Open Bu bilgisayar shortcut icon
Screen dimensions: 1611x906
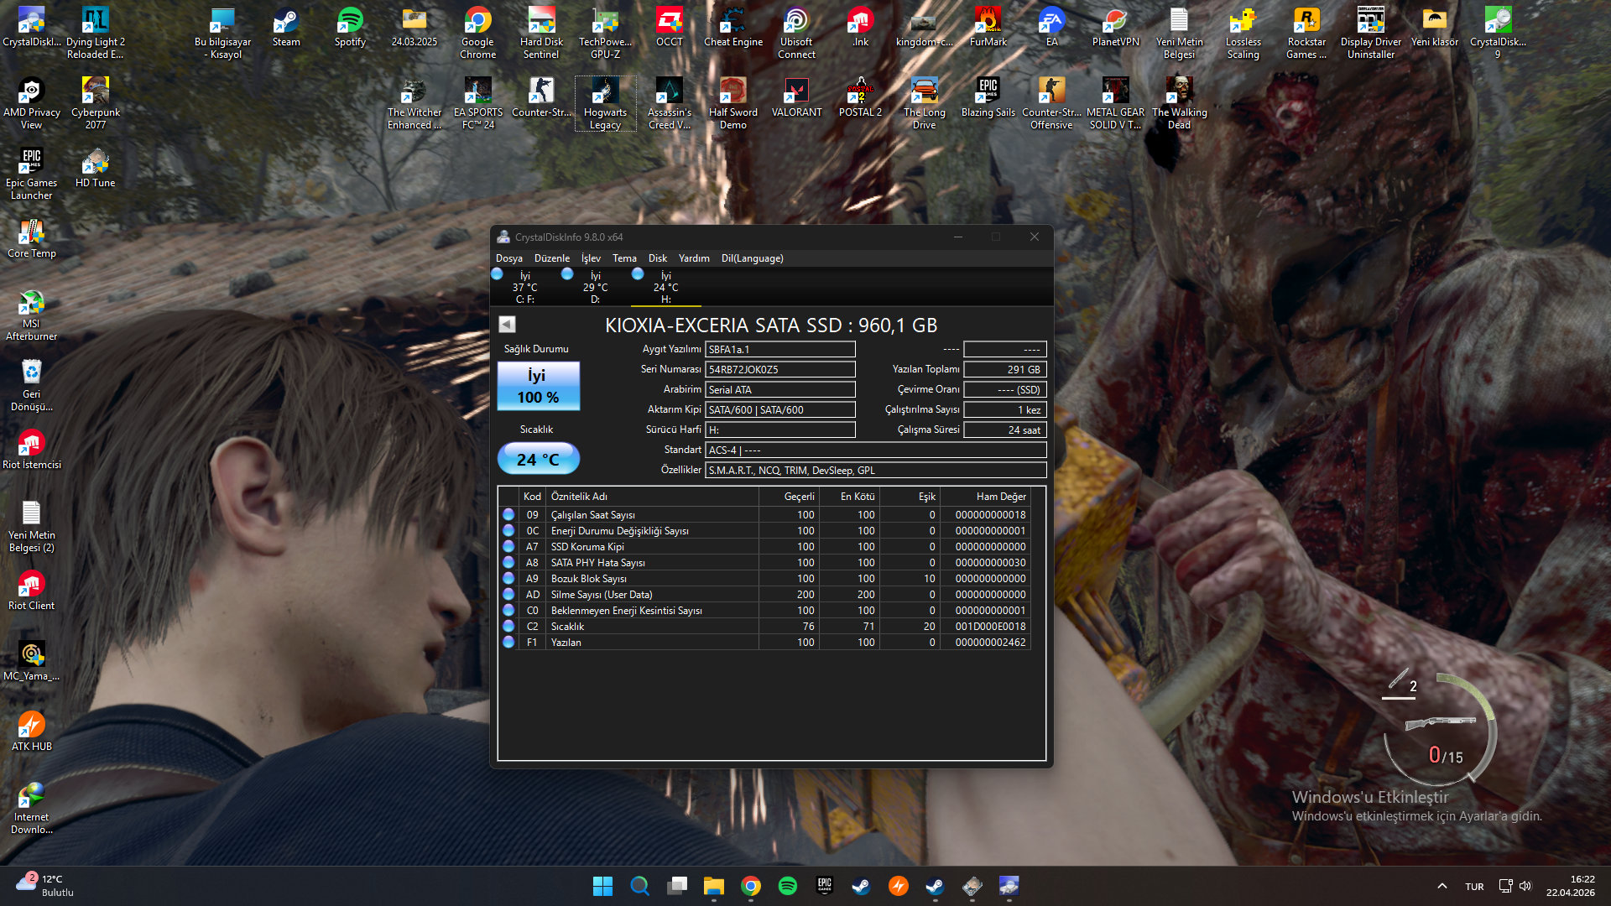pyautogui.click(x=222, y=34)
